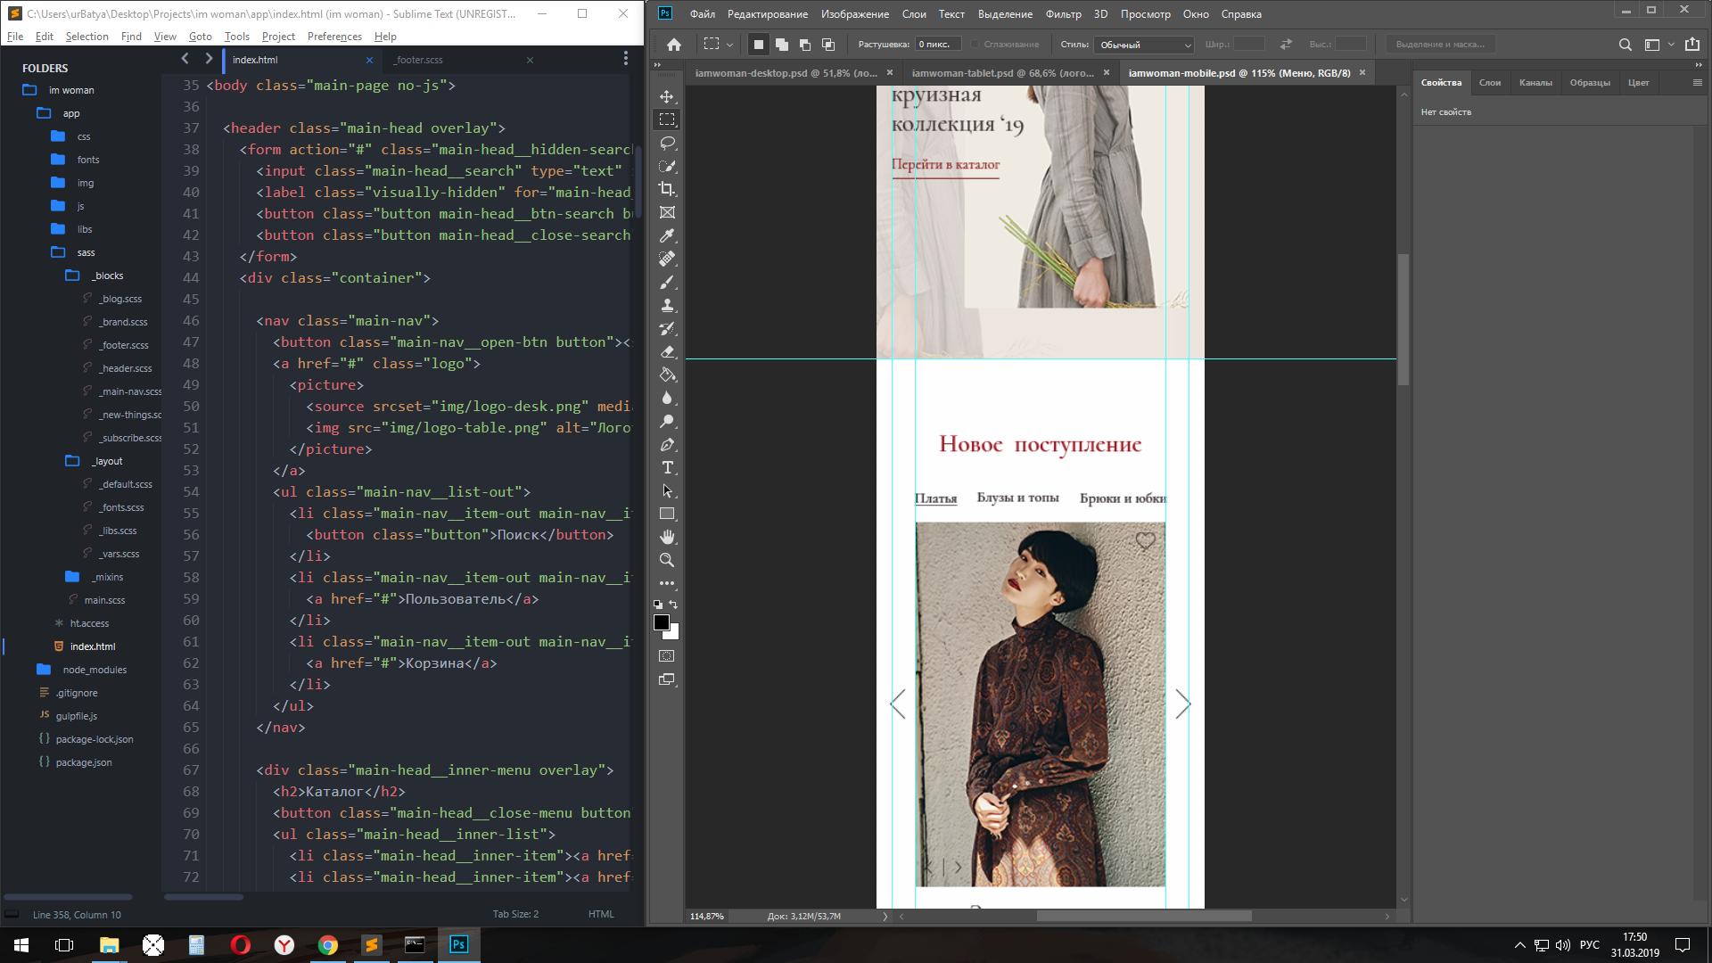Expand the _mixins folder
Image resolution: width=1712 pixels, height=963 pixels.
coord(72,577)
